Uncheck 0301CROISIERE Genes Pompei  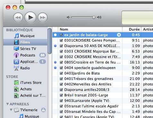point(61,40)
